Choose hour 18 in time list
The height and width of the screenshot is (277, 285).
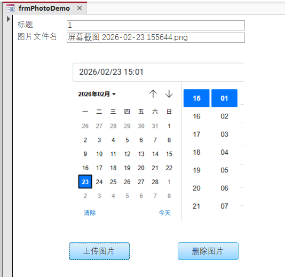pyautogui.click(x=196, y=152)
